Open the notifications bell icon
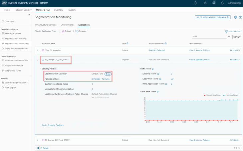 tap(222, 3)
